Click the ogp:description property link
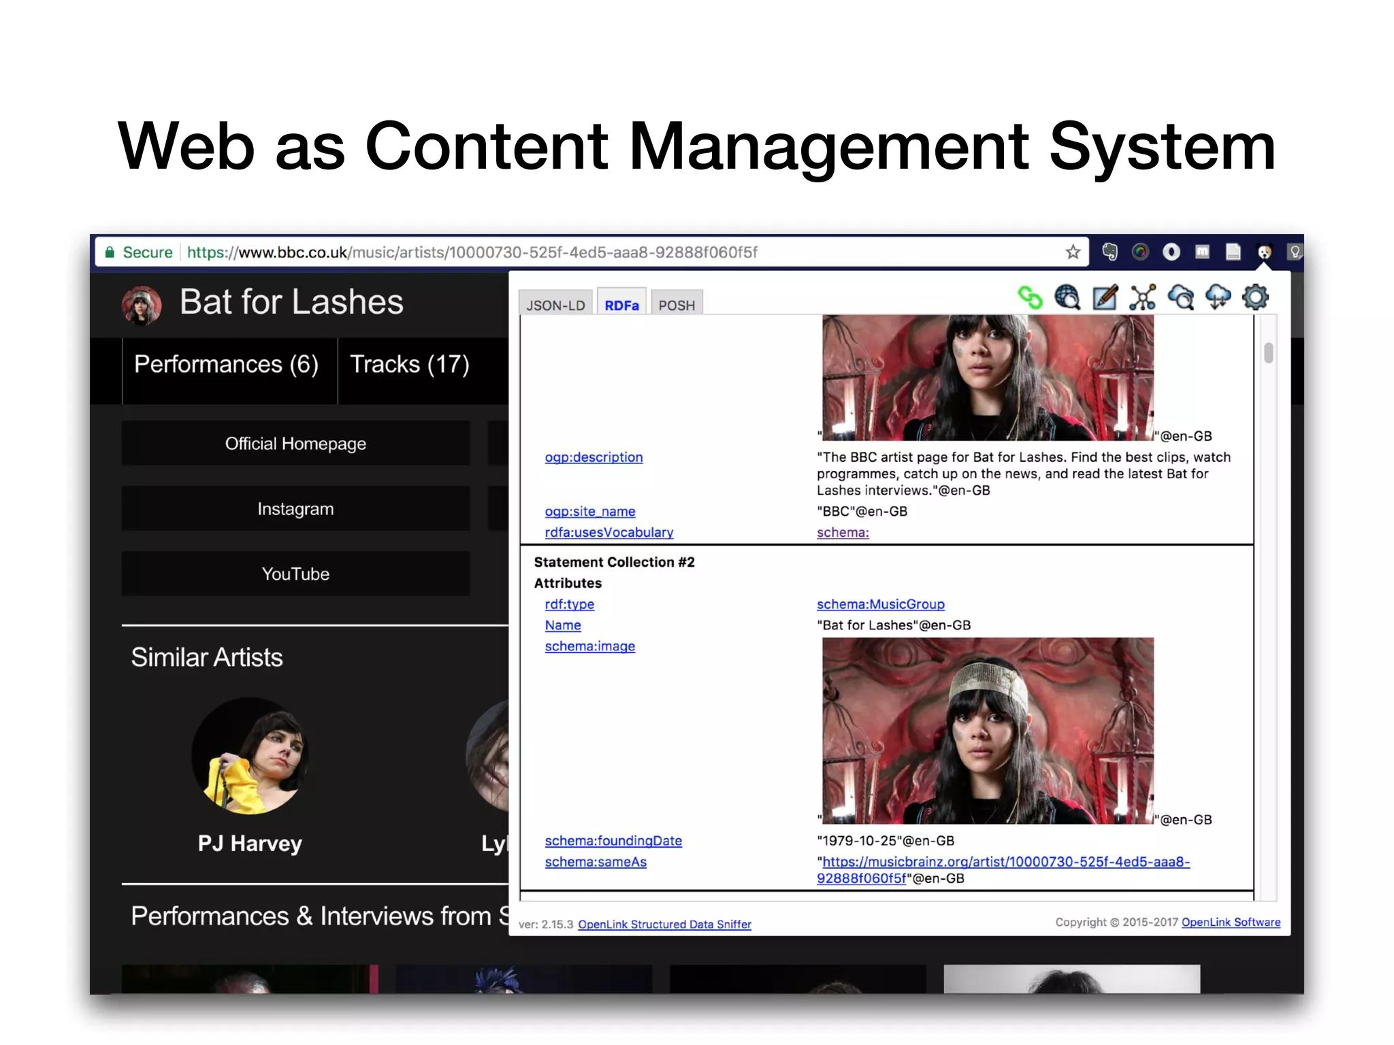This screenshot has height=1045, width=1394. [594, 457]
